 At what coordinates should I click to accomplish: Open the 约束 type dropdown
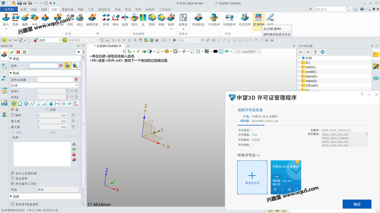click(x=45, y=85)
